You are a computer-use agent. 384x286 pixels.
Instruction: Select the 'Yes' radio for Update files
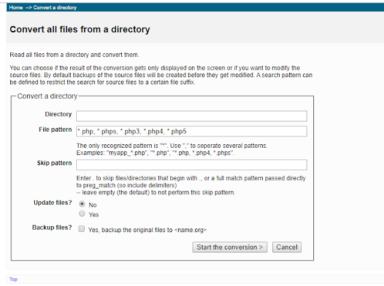coord(82,214)
